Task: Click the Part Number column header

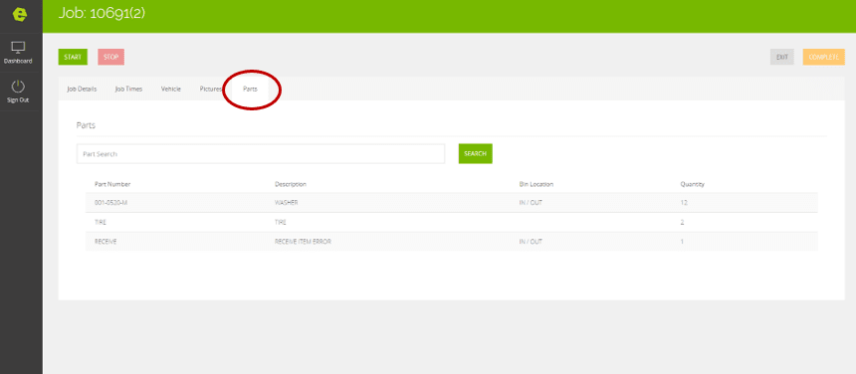Action: 112,184
